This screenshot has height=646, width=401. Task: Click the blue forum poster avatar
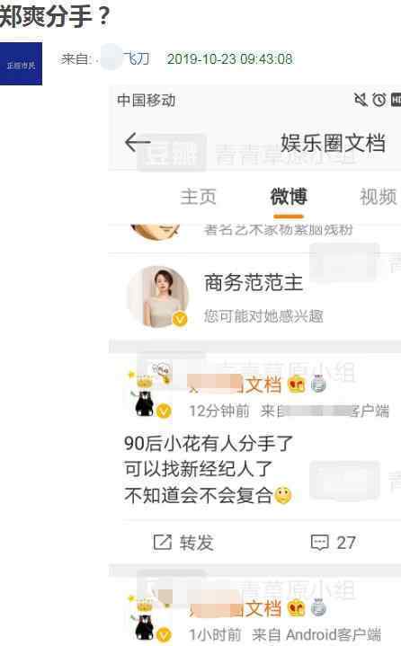coord(21,64)
